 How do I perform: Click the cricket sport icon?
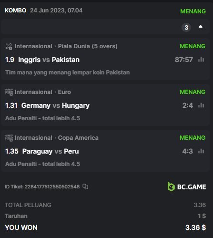9,46
